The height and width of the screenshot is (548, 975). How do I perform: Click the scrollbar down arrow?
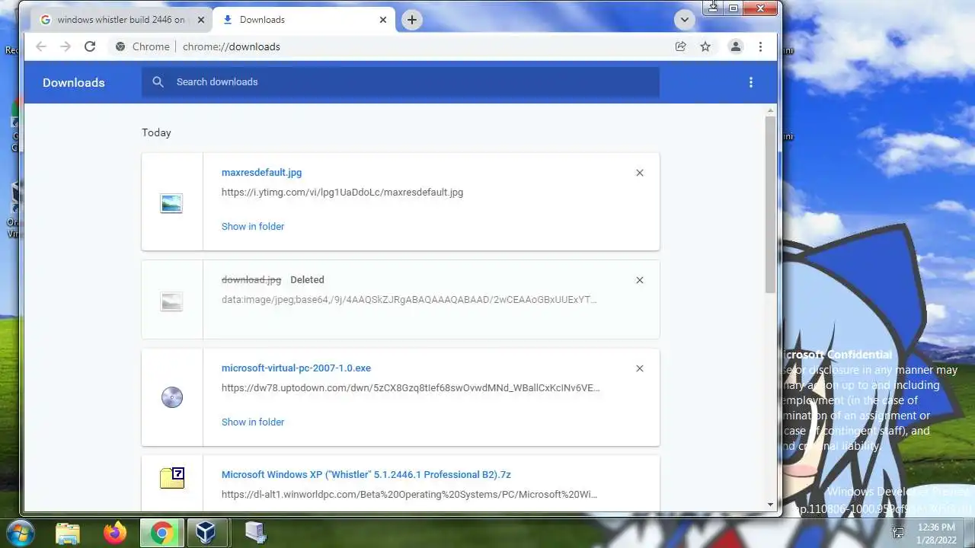(770, 505)
